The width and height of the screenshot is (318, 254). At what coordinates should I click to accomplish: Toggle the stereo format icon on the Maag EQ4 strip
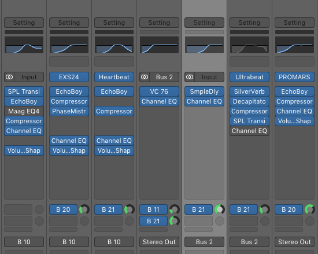click(x=9, y=77)
